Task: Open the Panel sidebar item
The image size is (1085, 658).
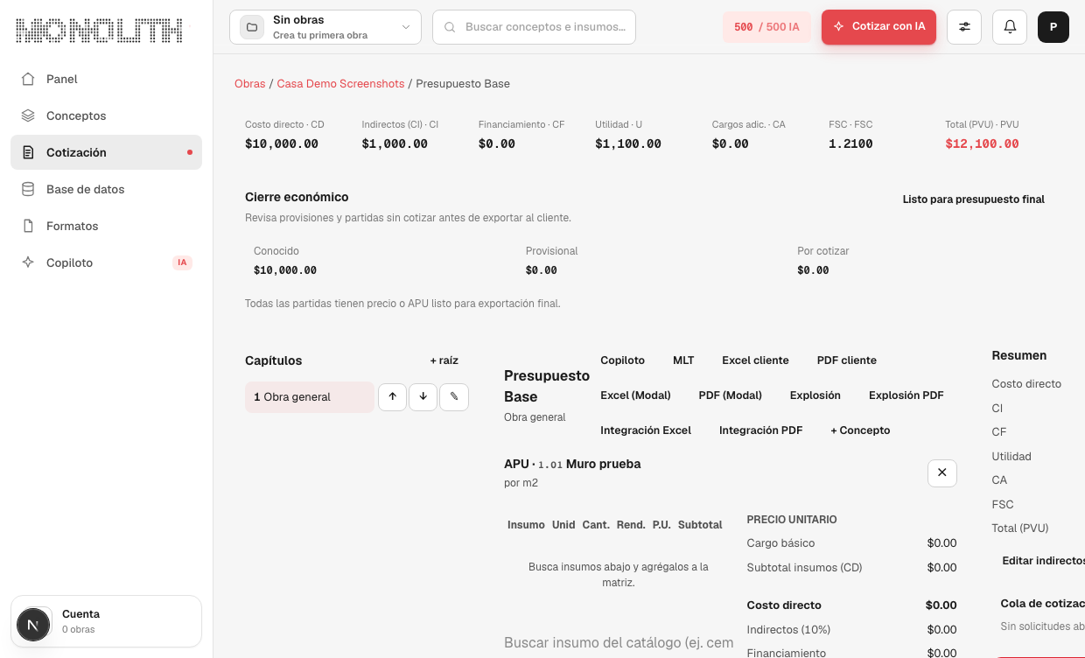Action: point(106,79)
